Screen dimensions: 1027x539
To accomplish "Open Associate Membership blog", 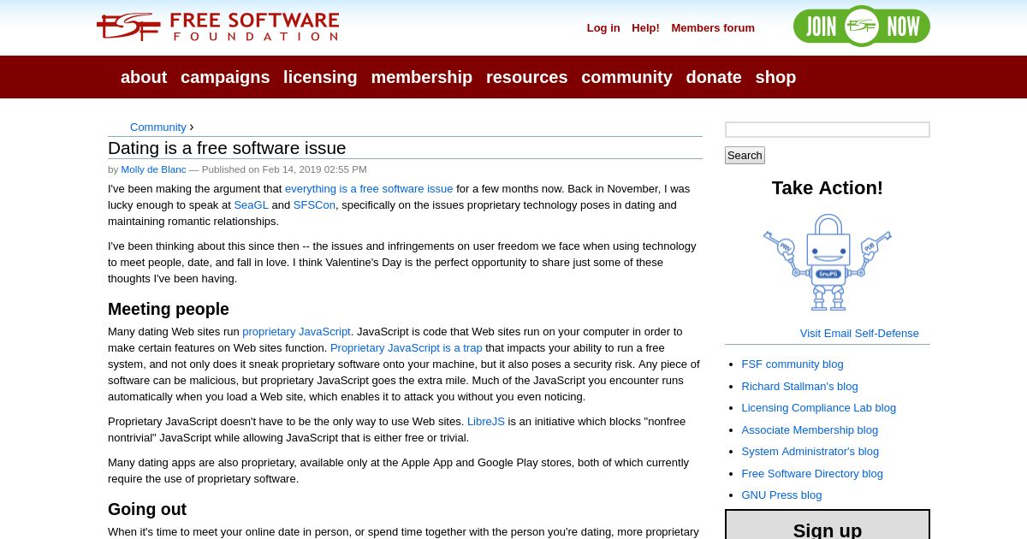I will (810, 430).
